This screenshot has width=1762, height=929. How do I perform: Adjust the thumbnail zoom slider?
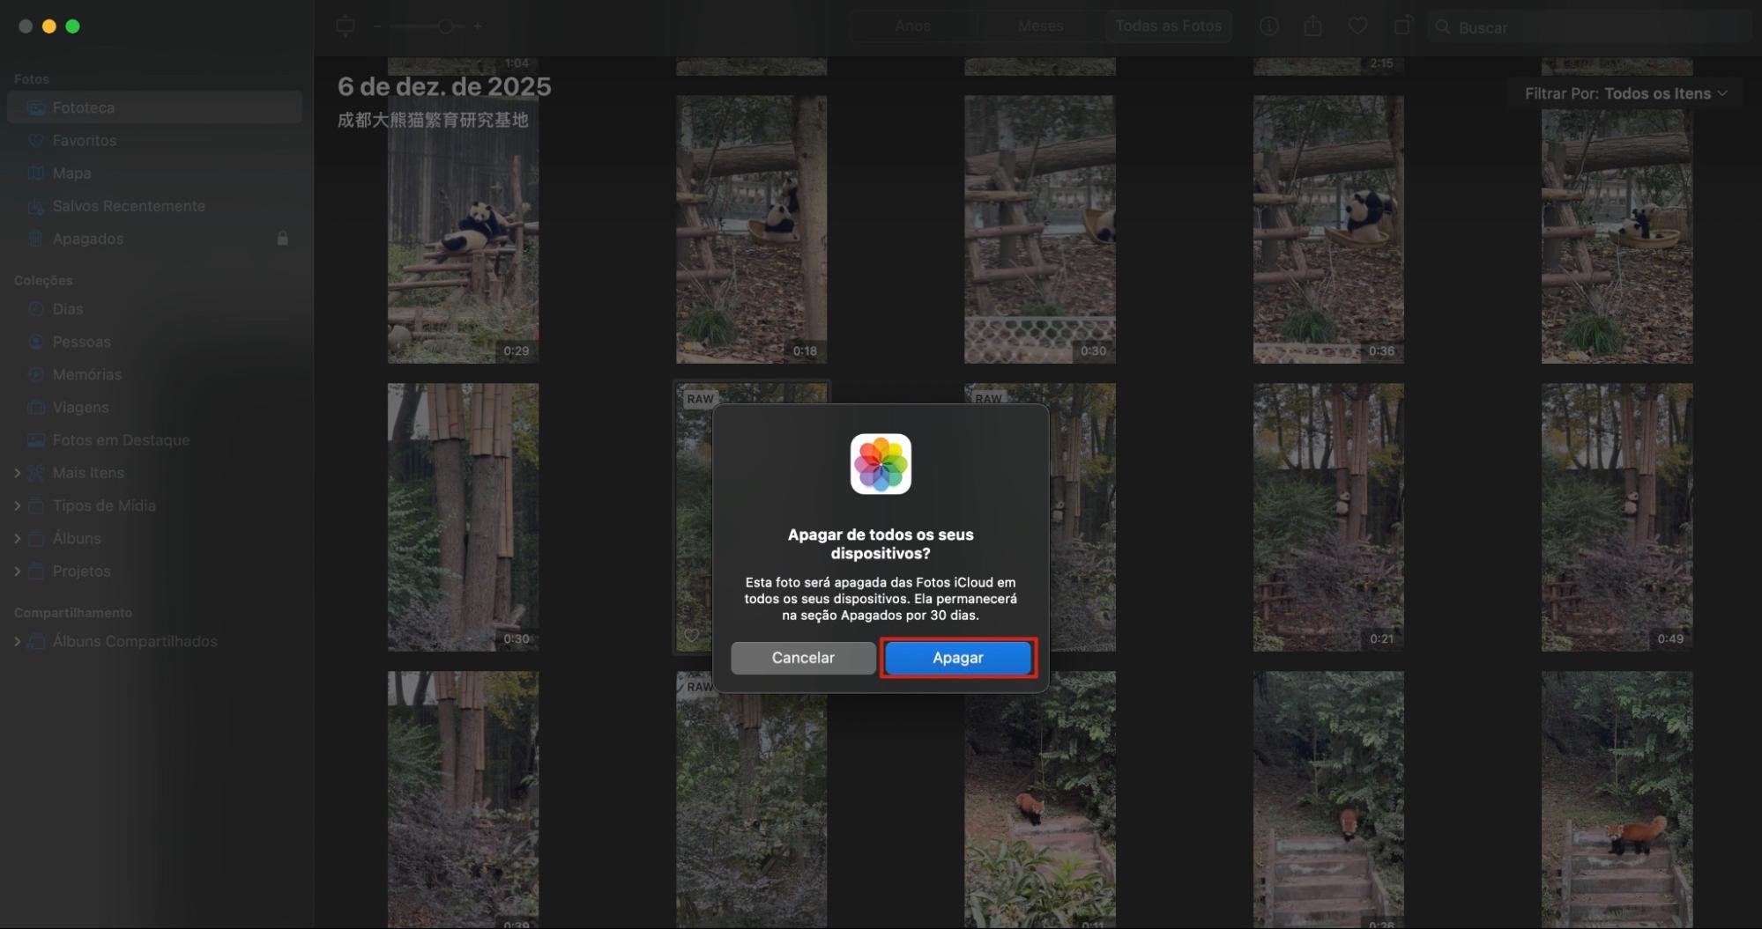(x=445, y=26)
